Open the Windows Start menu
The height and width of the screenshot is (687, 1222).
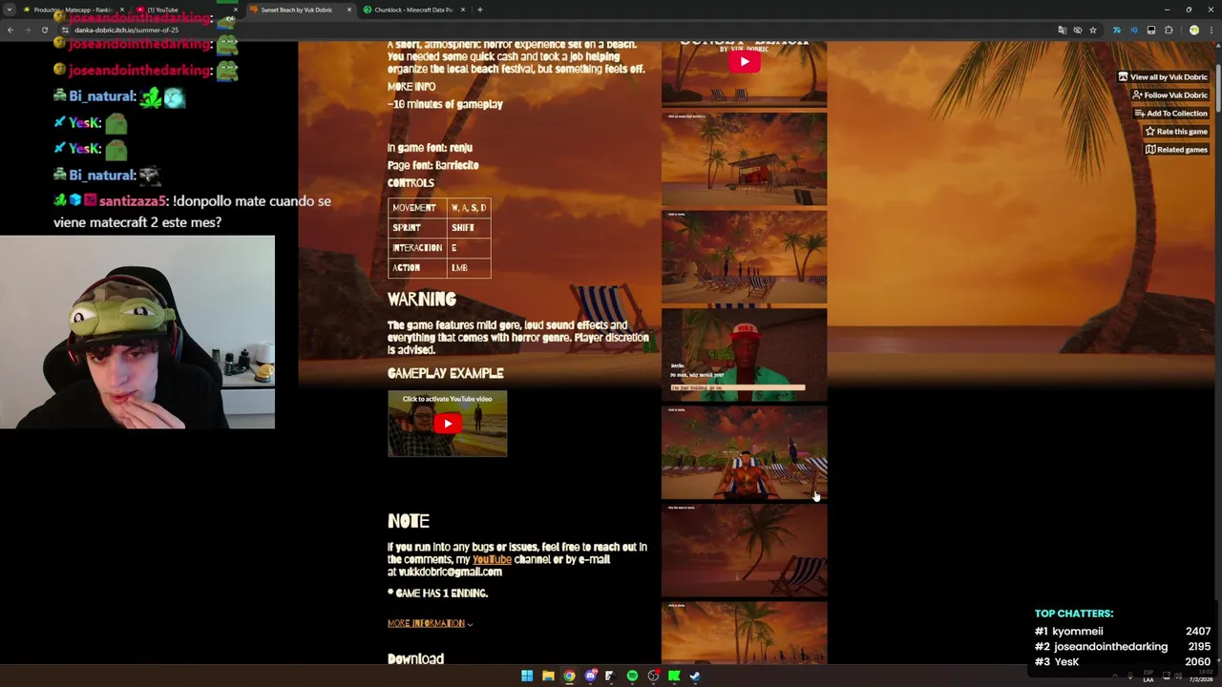pyautogui.click(x=527, y=676)
